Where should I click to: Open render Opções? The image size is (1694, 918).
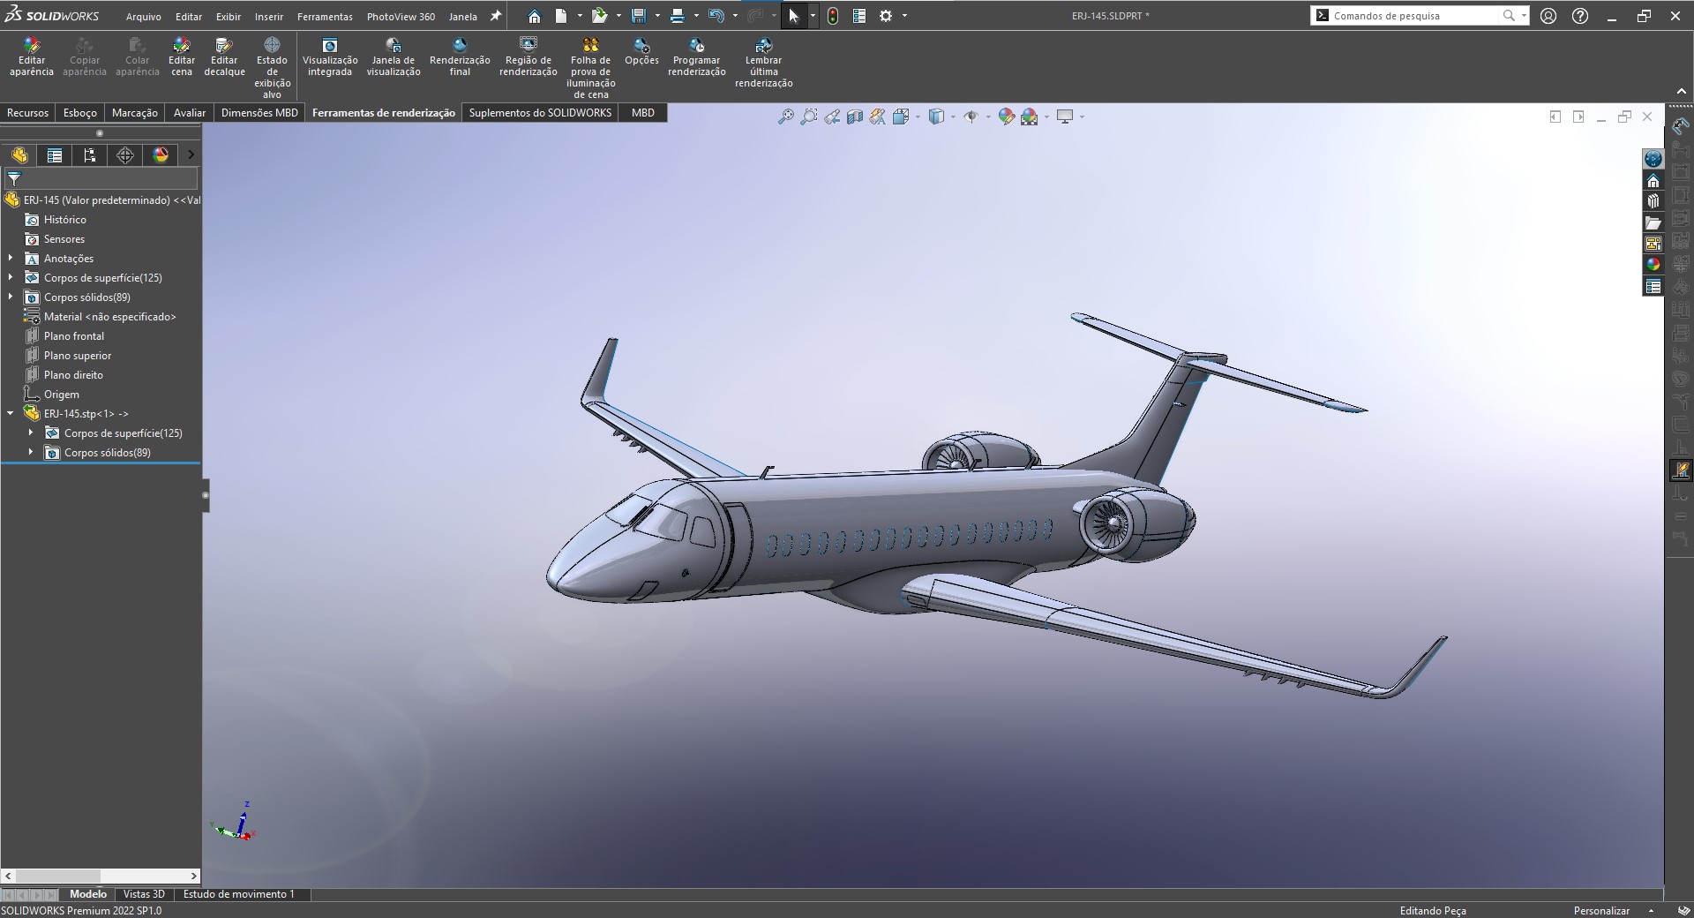[x=641, y=51]
